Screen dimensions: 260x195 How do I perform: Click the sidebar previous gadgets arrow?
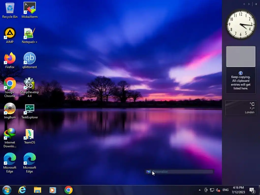click(244, 4)
